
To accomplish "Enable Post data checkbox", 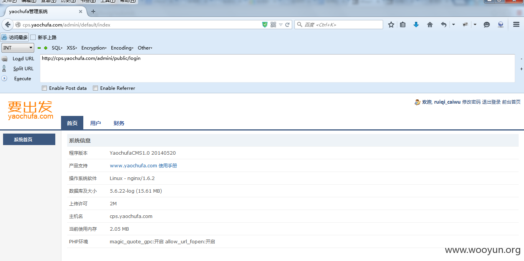I will coord(45,88).
